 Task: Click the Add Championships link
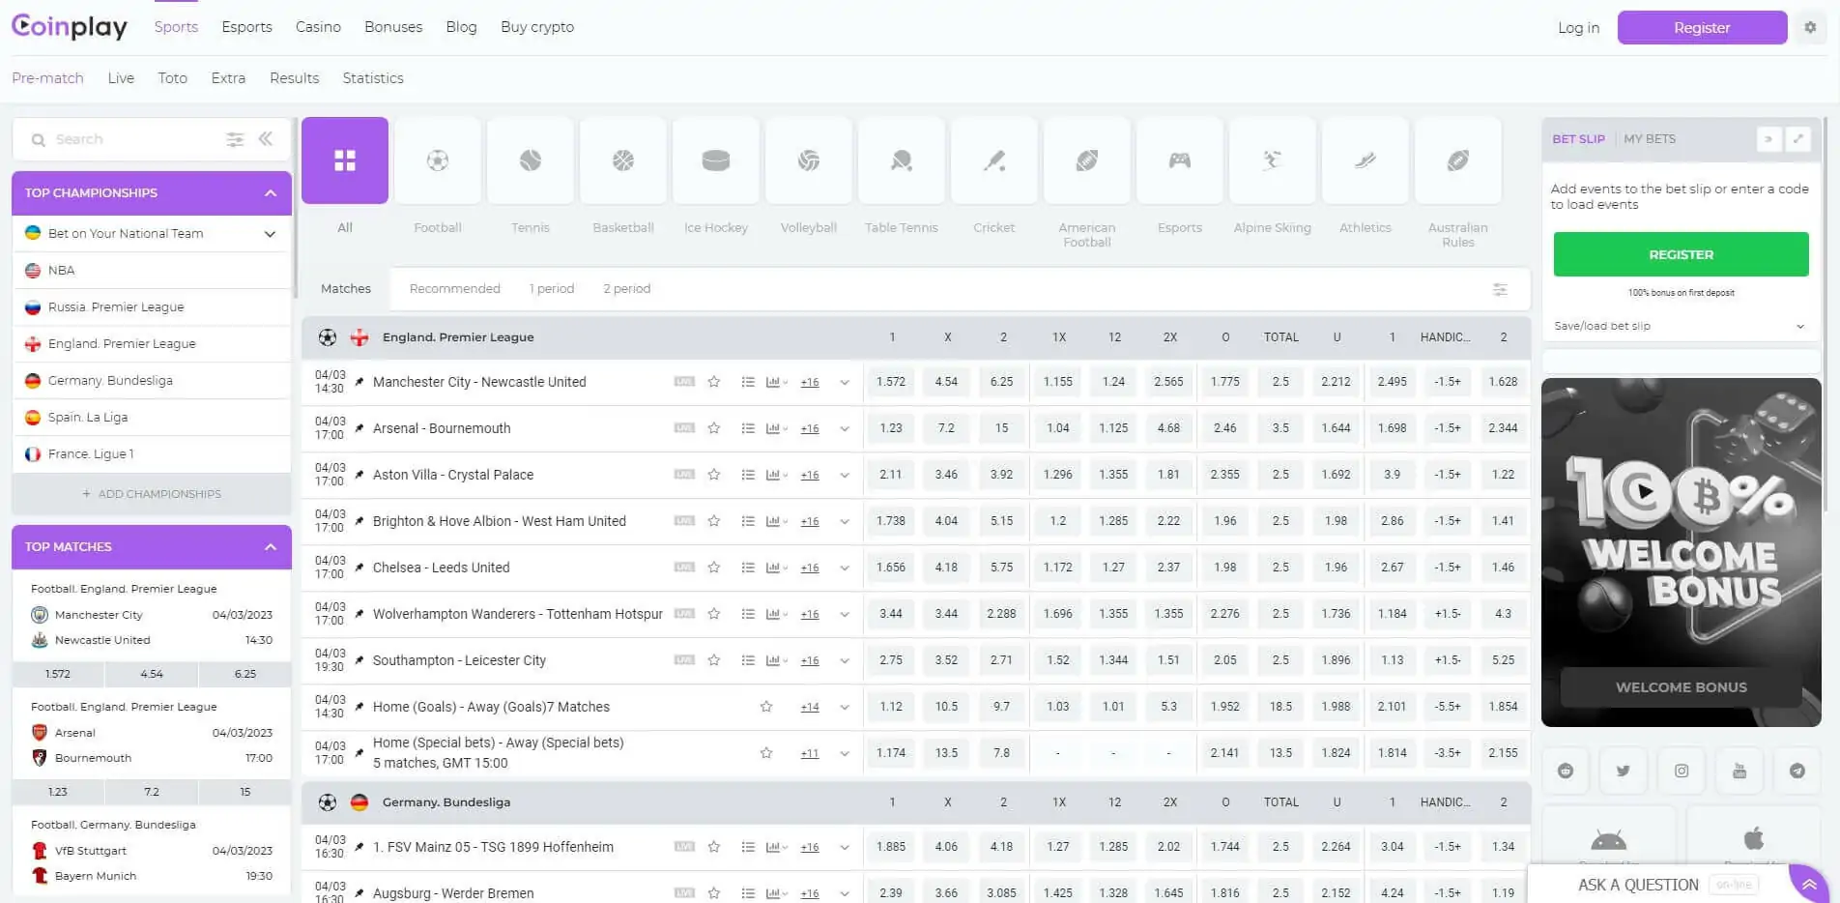(x=152, y=494)
